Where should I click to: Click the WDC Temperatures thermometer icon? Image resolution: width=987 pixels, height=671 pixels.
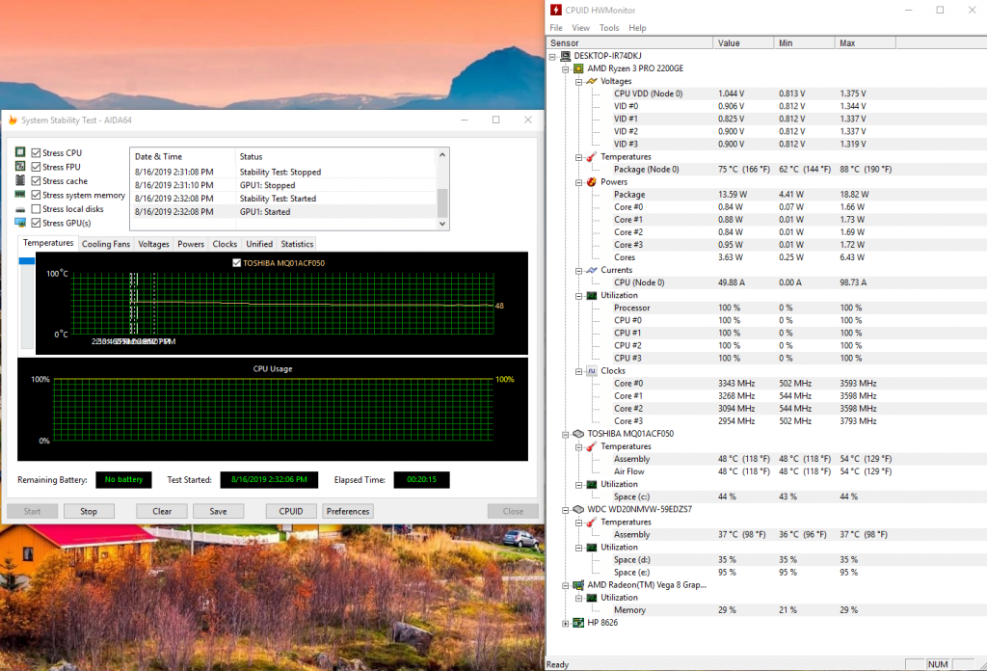[x=592, y=522]
